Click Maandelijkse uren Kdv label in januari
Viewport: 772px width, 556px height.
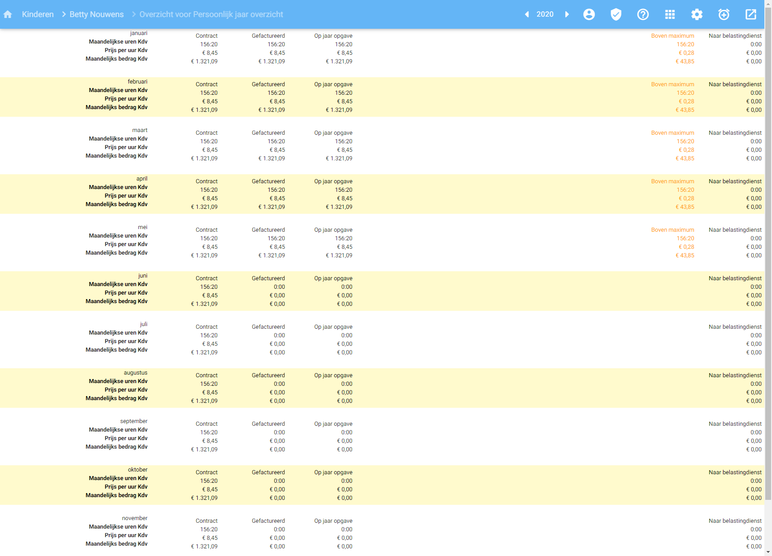[118, 42]
